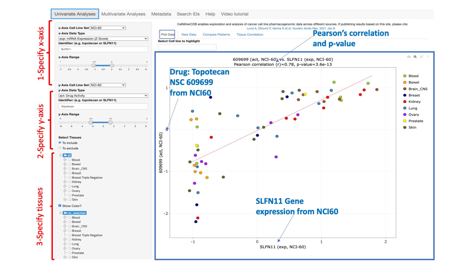The height and width of the screenshot is (263, 469).
Task: Click the reset axes icon on the plot
Action: click(x=427, y=57)
